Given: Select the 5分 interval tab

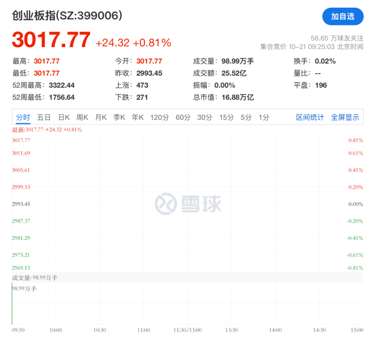Looking at the screenshot, I should tap(245, 117).
